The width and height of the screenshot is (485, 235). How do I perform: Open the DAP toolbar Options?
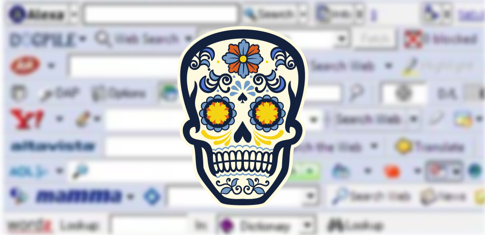tap(119, 94)
